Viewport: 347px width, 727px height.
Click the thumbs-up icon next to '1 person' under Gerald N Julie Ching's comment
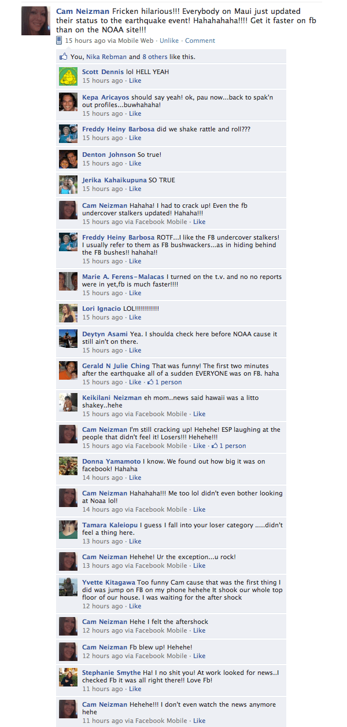(x=150, y=382)
